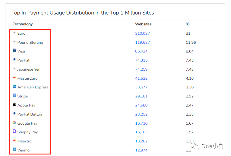Open the Euro technology link
The height and width of the screenshot is (156, 231).
(x=21, y=33)
